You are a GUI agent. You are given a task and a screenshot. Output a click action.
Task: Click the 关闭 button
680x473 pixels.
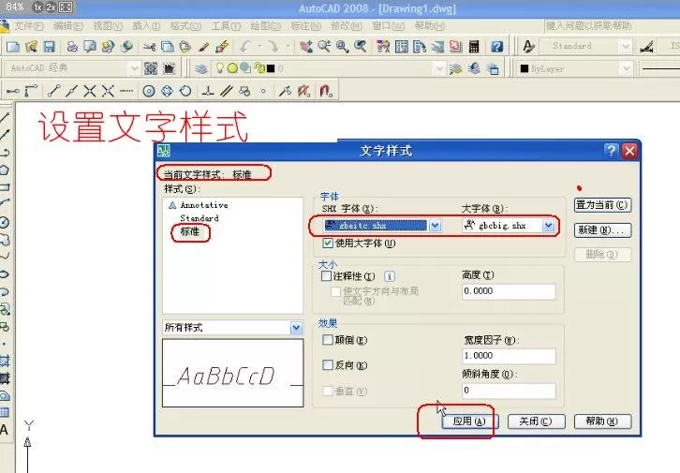click(x=537, y=421)
